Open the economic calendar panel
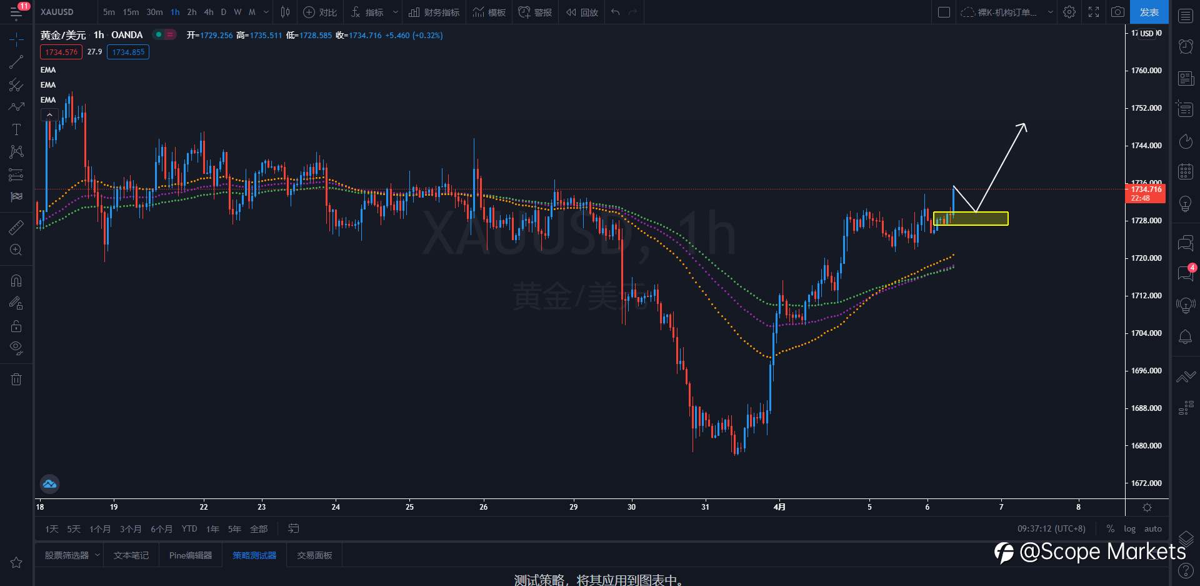 (x=1185, y=172)
